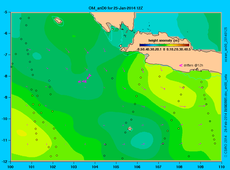230x170 pixels.
Task: Click dark blue end of height anomaly colorbar
Action: pyautogui.click(x=141, y=45)
